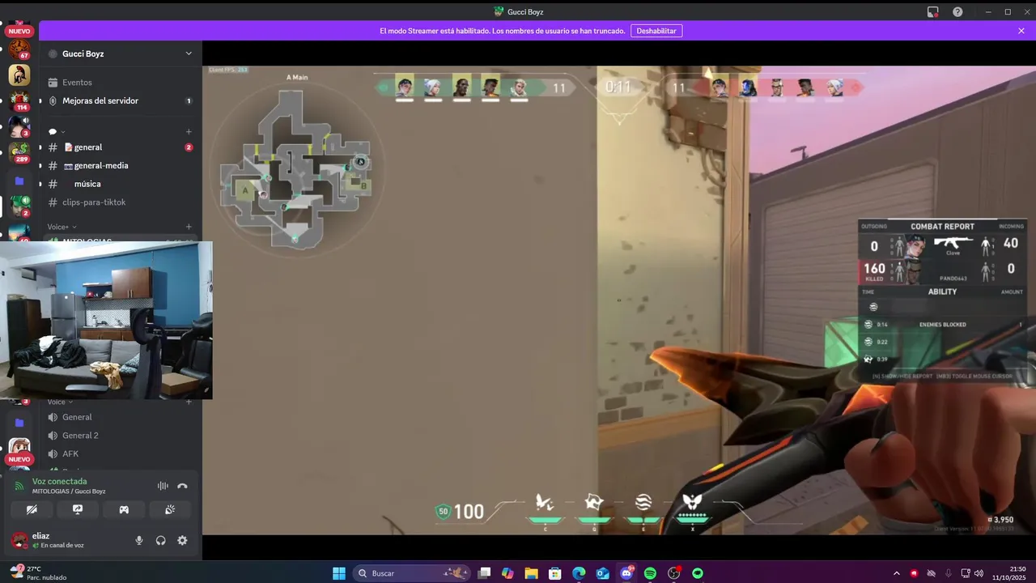
Task: Join the General voice channel
Action: pos(121,417)
